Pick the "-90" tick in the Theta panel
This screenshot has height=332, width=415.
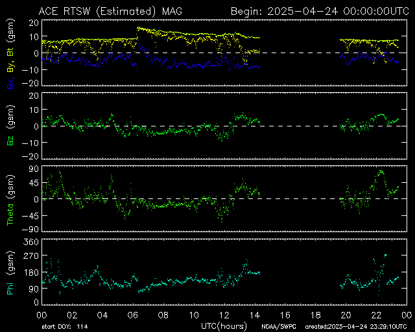pos(30,230)
